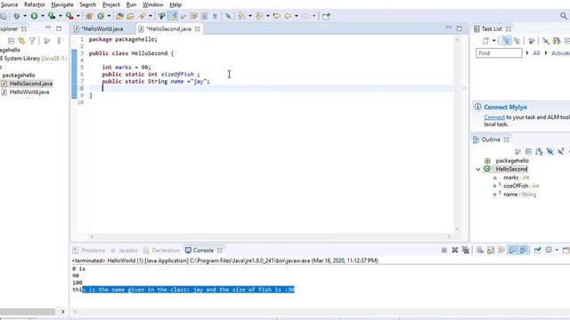Click the Show Whitespace Characters pilcrow icon

pyautogui.click(x=215, y=16)
